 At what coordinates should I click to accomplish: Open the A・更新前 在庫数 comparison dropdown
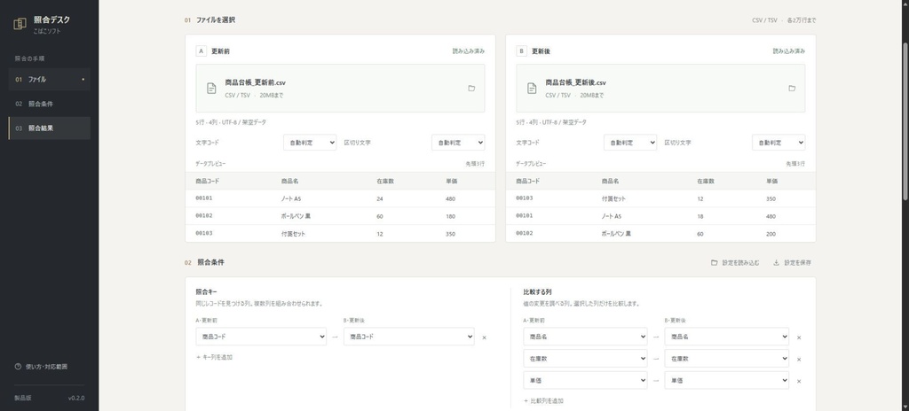pyautogui.click(x=585, y=359)
